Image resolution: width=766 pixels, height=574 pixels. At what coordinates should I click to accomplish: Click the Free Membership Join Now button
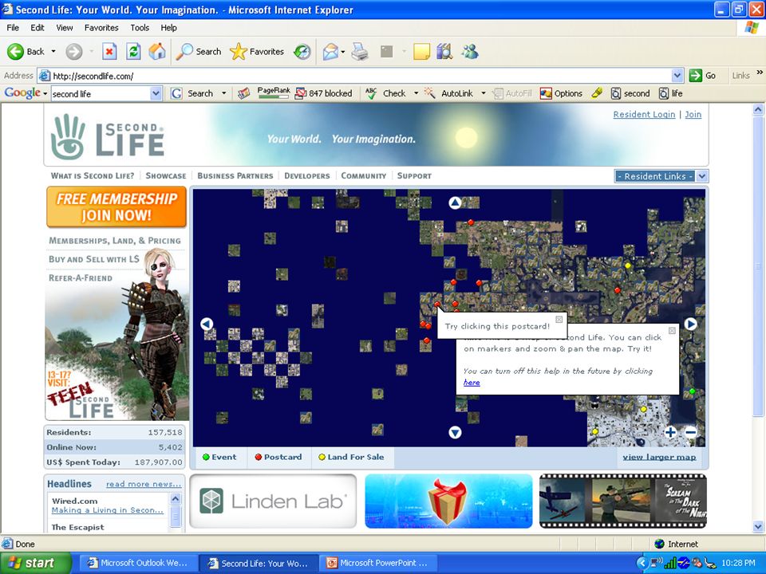116,207
